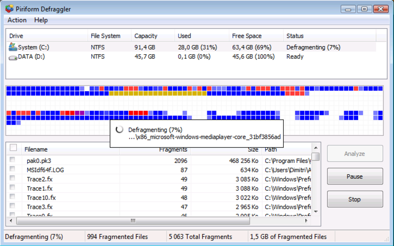
Task: Select the System (C:) drive row
Action: pos(191,47)
